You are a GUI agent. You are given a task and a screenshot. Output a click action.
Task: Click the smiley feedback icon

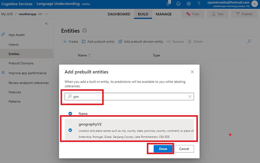pyautogui.click(x=178, y=4)
